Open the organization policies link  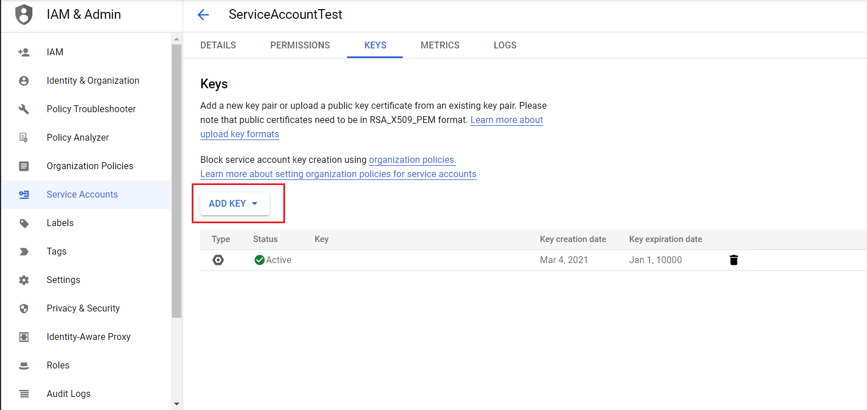click(x=412, y=160)
